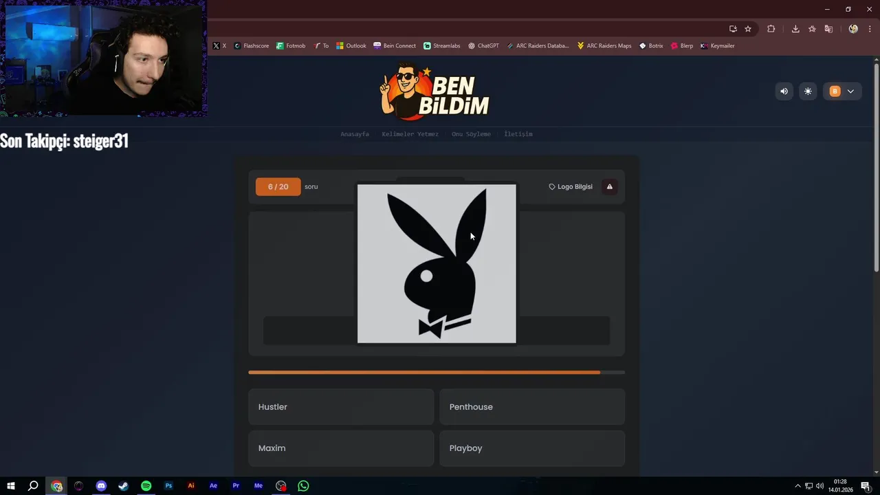Screen dimensions: 880x495
Task: Open the user profile dropdown menu
Action: click(x=842, y=91)
